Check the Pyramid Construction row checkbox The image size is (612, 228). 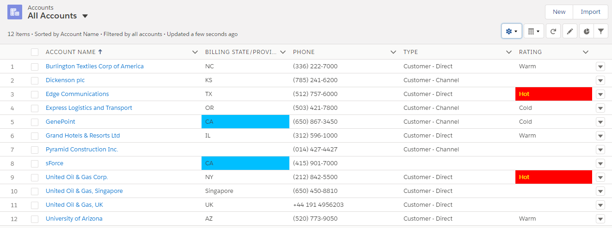coord(35,150)
